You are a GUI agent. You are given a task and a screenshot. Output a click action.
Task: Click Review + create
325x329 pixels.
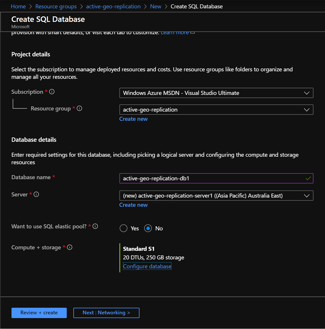[39, 313]
